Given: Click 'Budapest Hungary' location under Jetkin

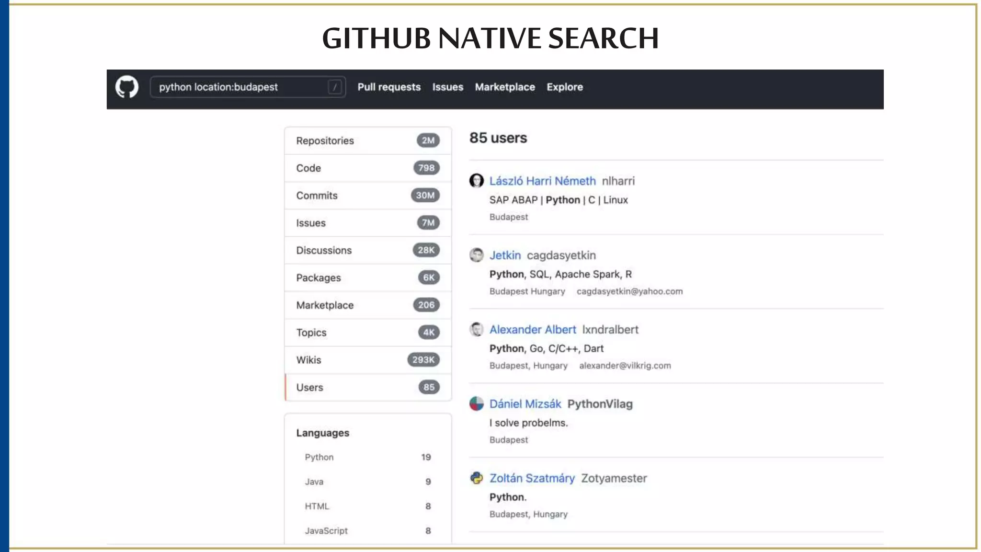Looking at the screenshot, I should pos(527,291).
